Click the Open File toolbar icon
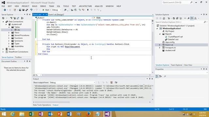209x117 pixels. coord(20,10)
